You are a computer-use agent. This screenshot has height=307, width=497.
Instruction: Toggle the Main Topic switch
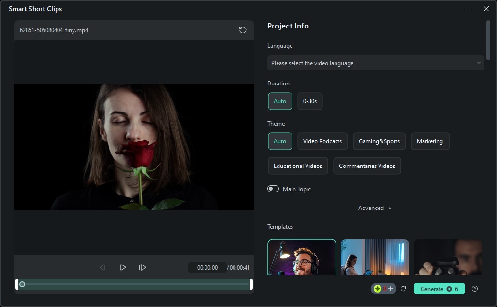coord(273,189)
